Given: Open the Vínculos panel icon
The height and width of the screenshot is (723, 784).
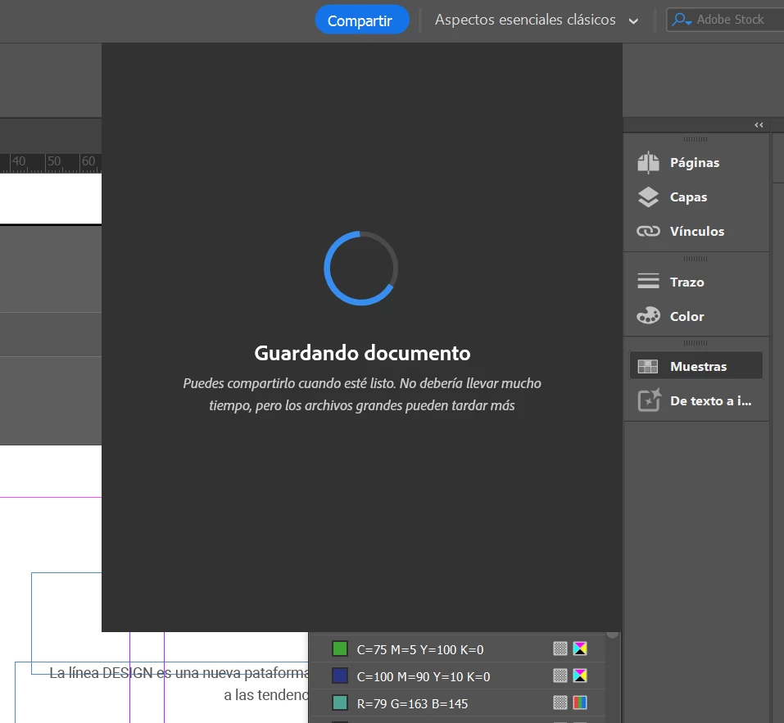Looking at the screenshot, I should [x=649, y=232].
